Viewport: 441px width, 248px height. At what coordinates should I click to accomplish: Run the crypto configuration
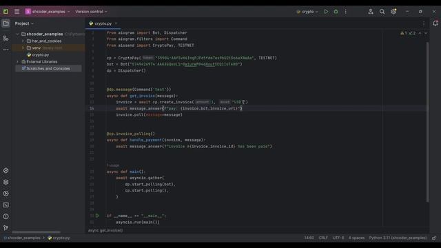(x=326, y=12)
